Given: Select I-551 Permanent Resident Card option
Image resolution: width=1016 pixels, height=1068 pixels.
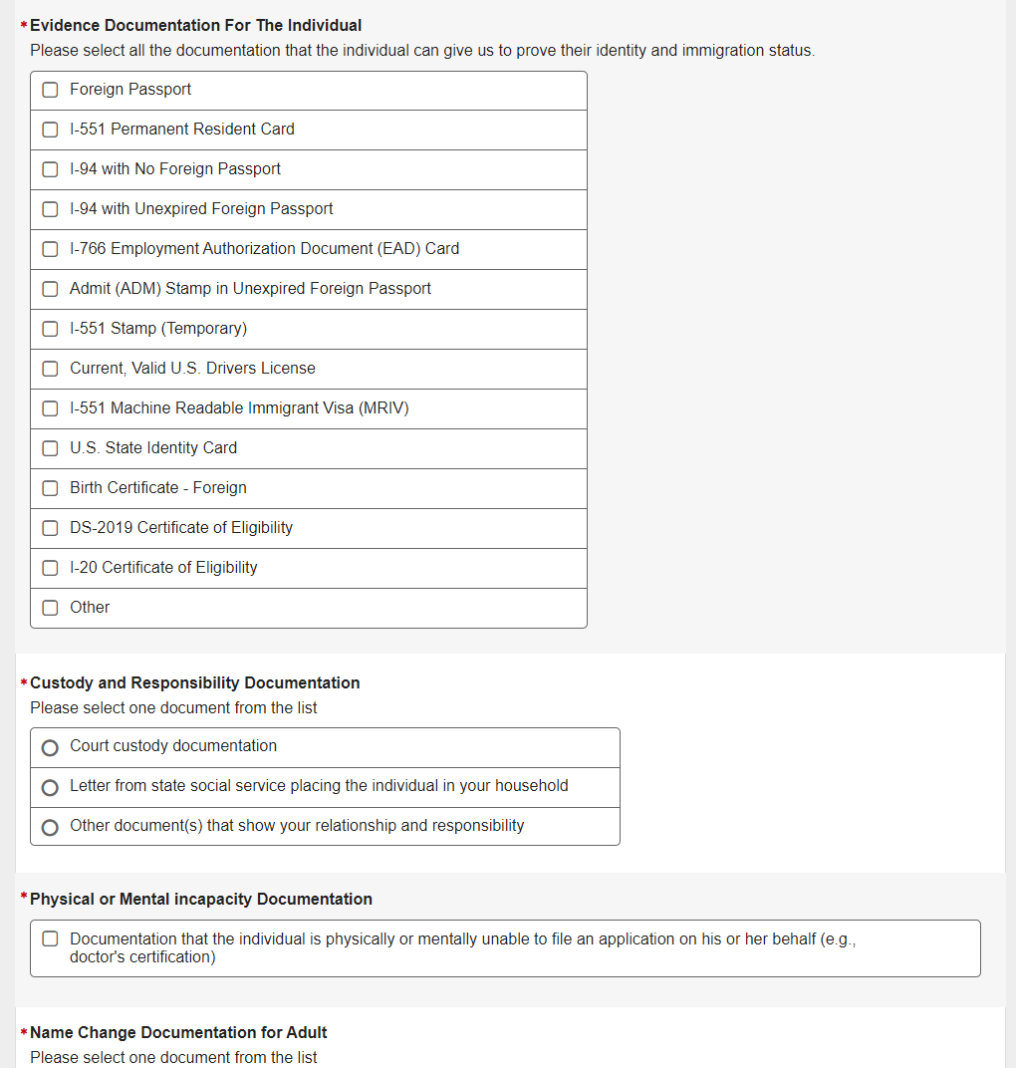Looking at the screenshot, I should click(x=50, y=130).
